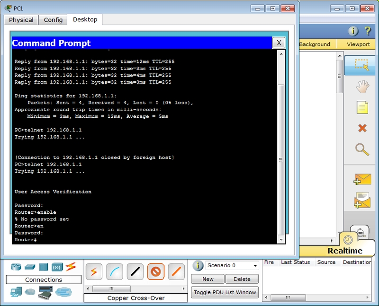Click Toggle PDU List Window
Screen dimensions: 379x306
[225, 292]
